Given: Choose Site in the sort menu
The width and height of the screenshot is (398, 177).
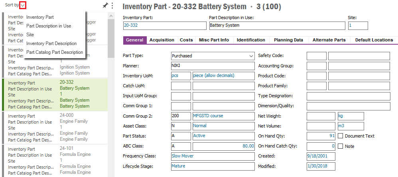Looking at the screenshot, I should (x=30, y=35).
